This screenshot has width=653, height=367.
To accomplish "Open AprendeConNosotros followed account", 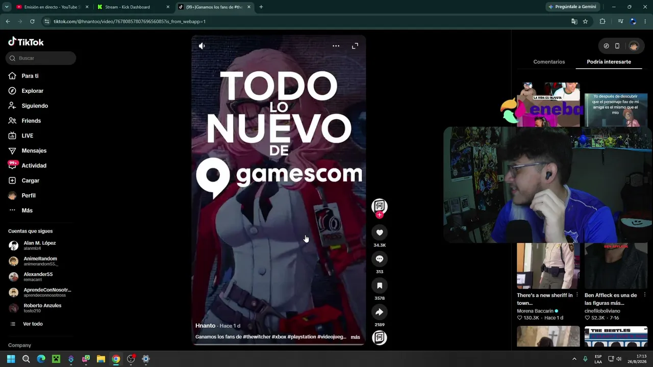I will coord(40,293).
